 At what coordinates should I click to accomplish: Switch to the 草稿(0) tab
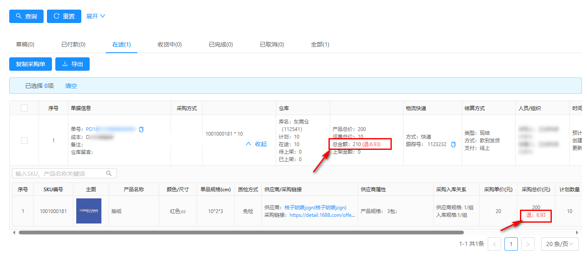[x=25, y=44]
